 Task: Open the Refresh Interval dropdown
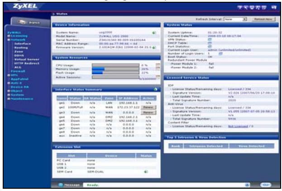(x=235, y=19)
